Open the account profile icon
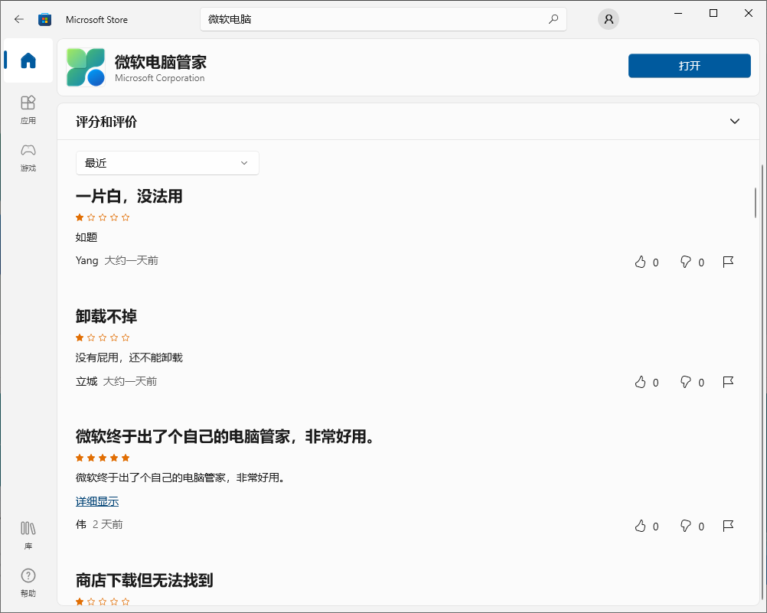The width and height of the screenshot is (767, 613). point(608,19)
